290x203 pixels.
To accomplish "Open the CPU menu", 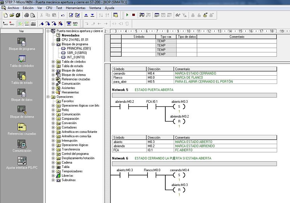I will [49, 8].
